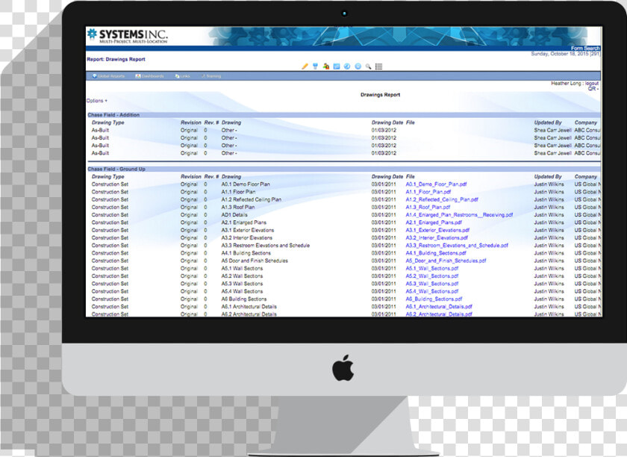The width and height of the screenshot is (627, 457).
Task: Click the date 'Sunday, October 18, 2015'
Action: 560,54
